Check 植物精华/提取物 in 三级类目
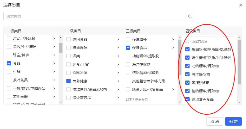Screen dimensions: 246x129 (x=128, y=73)
